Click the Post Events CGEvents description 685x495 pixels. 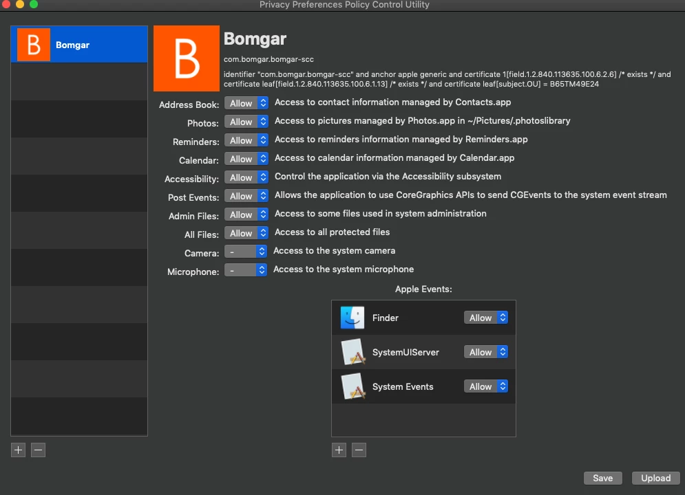coord(470,195)
